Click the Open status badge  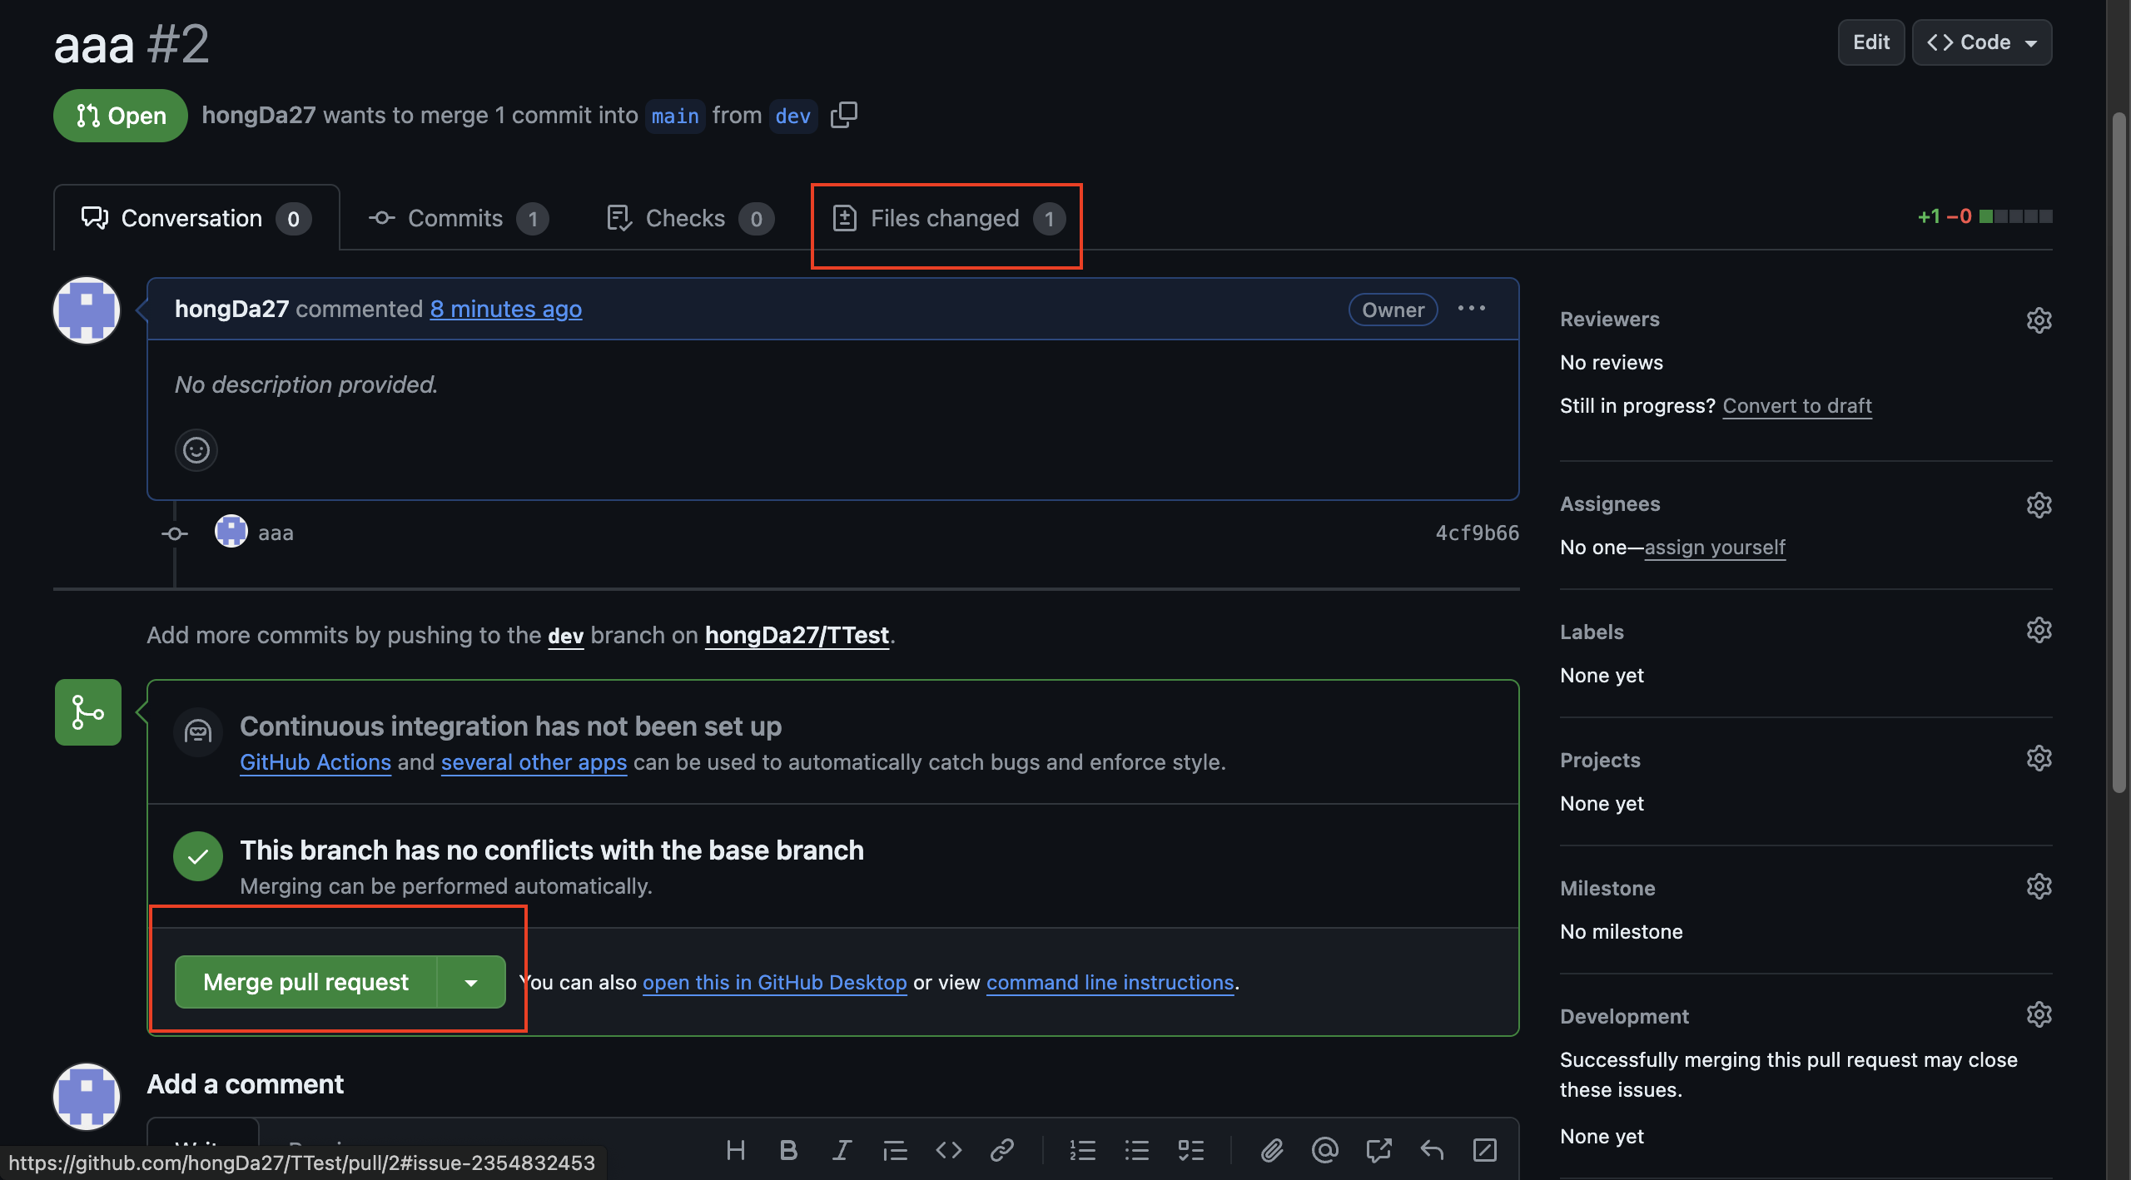[x=121, y=116]
